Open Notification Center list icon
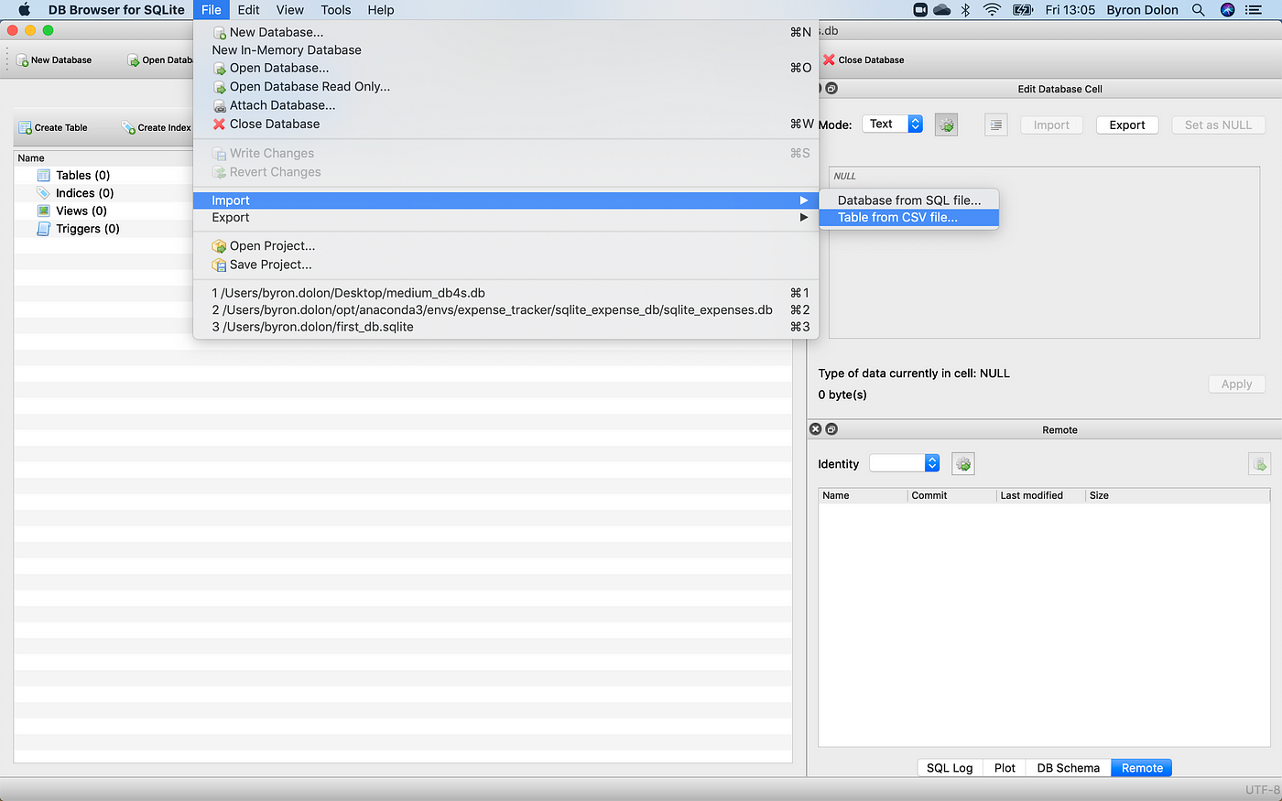 [1254, 10]
